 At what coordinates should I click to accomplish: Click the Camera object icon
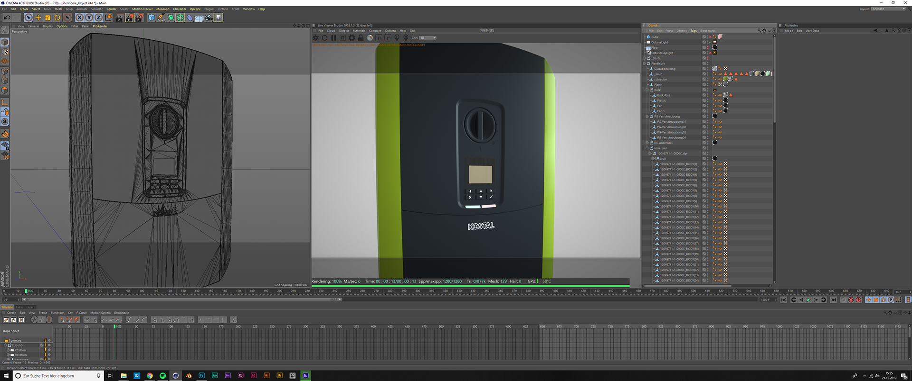[x=209, y=18]
